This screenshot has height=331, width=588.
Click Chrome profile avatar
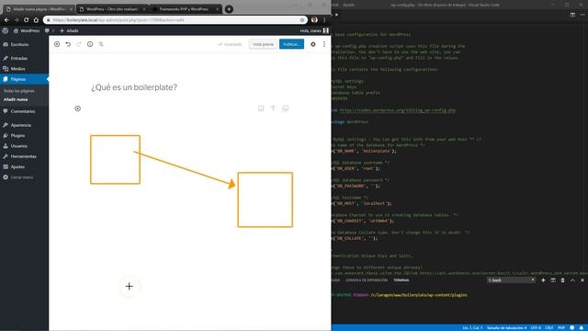point(314,20)
